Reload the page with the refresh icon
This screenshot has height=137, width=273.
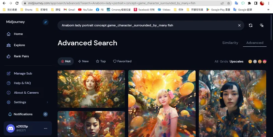[17, 3]
